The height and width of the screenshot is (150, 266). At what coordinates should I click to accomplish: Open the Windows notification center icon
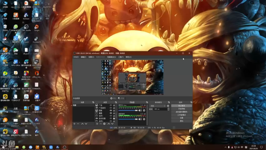point(261,147)
